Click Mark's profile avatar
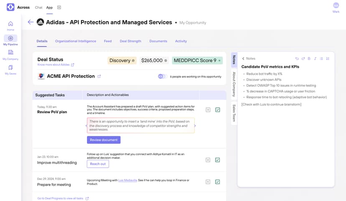 pyautogui.click(x=336, y=5)
